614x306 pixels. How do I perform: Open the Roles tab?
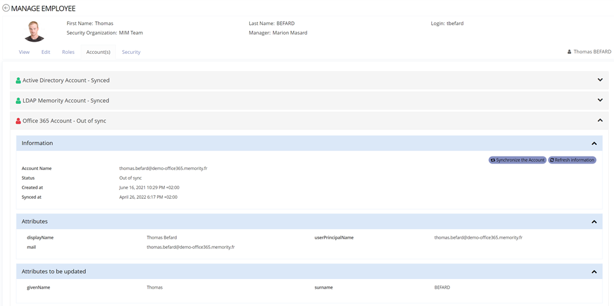pos(68,52)
